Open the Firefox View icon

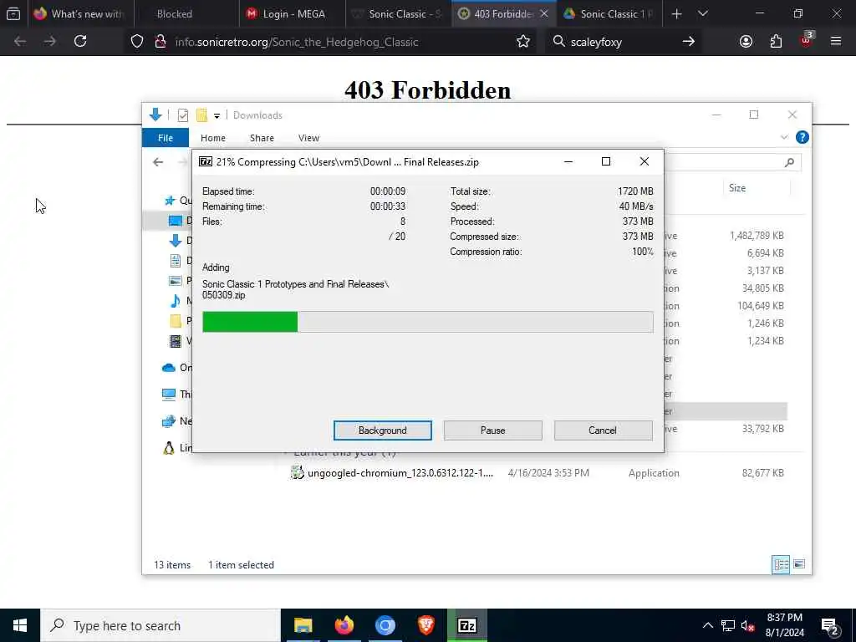(x=13, y=14)
